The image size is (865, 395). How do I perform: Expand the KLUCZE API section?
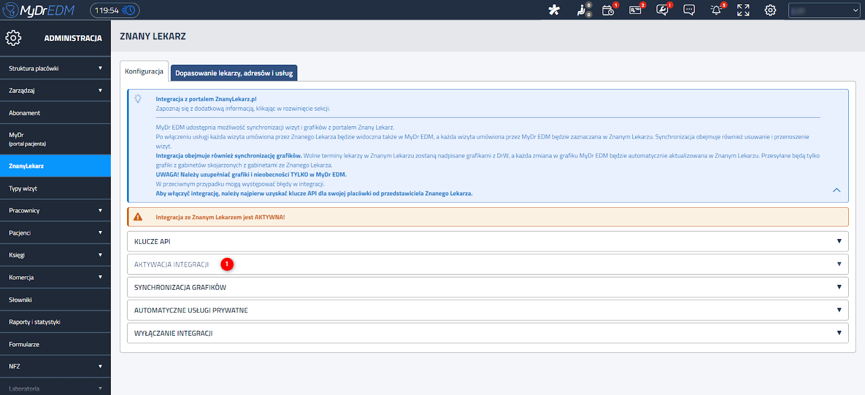[487, 241]
